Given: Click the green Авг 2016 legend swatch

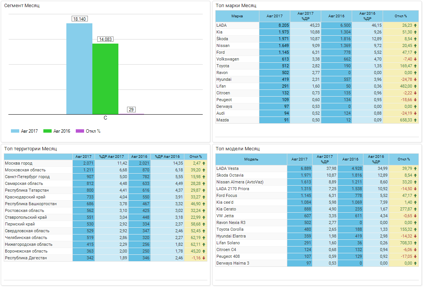Looking at the screenshot, I should (48, 131).
